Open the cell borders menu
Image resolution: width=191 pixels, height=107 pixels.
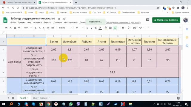point(110,28)
